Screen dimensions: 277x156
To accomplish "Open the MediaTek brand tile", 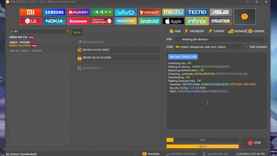I will (x=126, y=21).
